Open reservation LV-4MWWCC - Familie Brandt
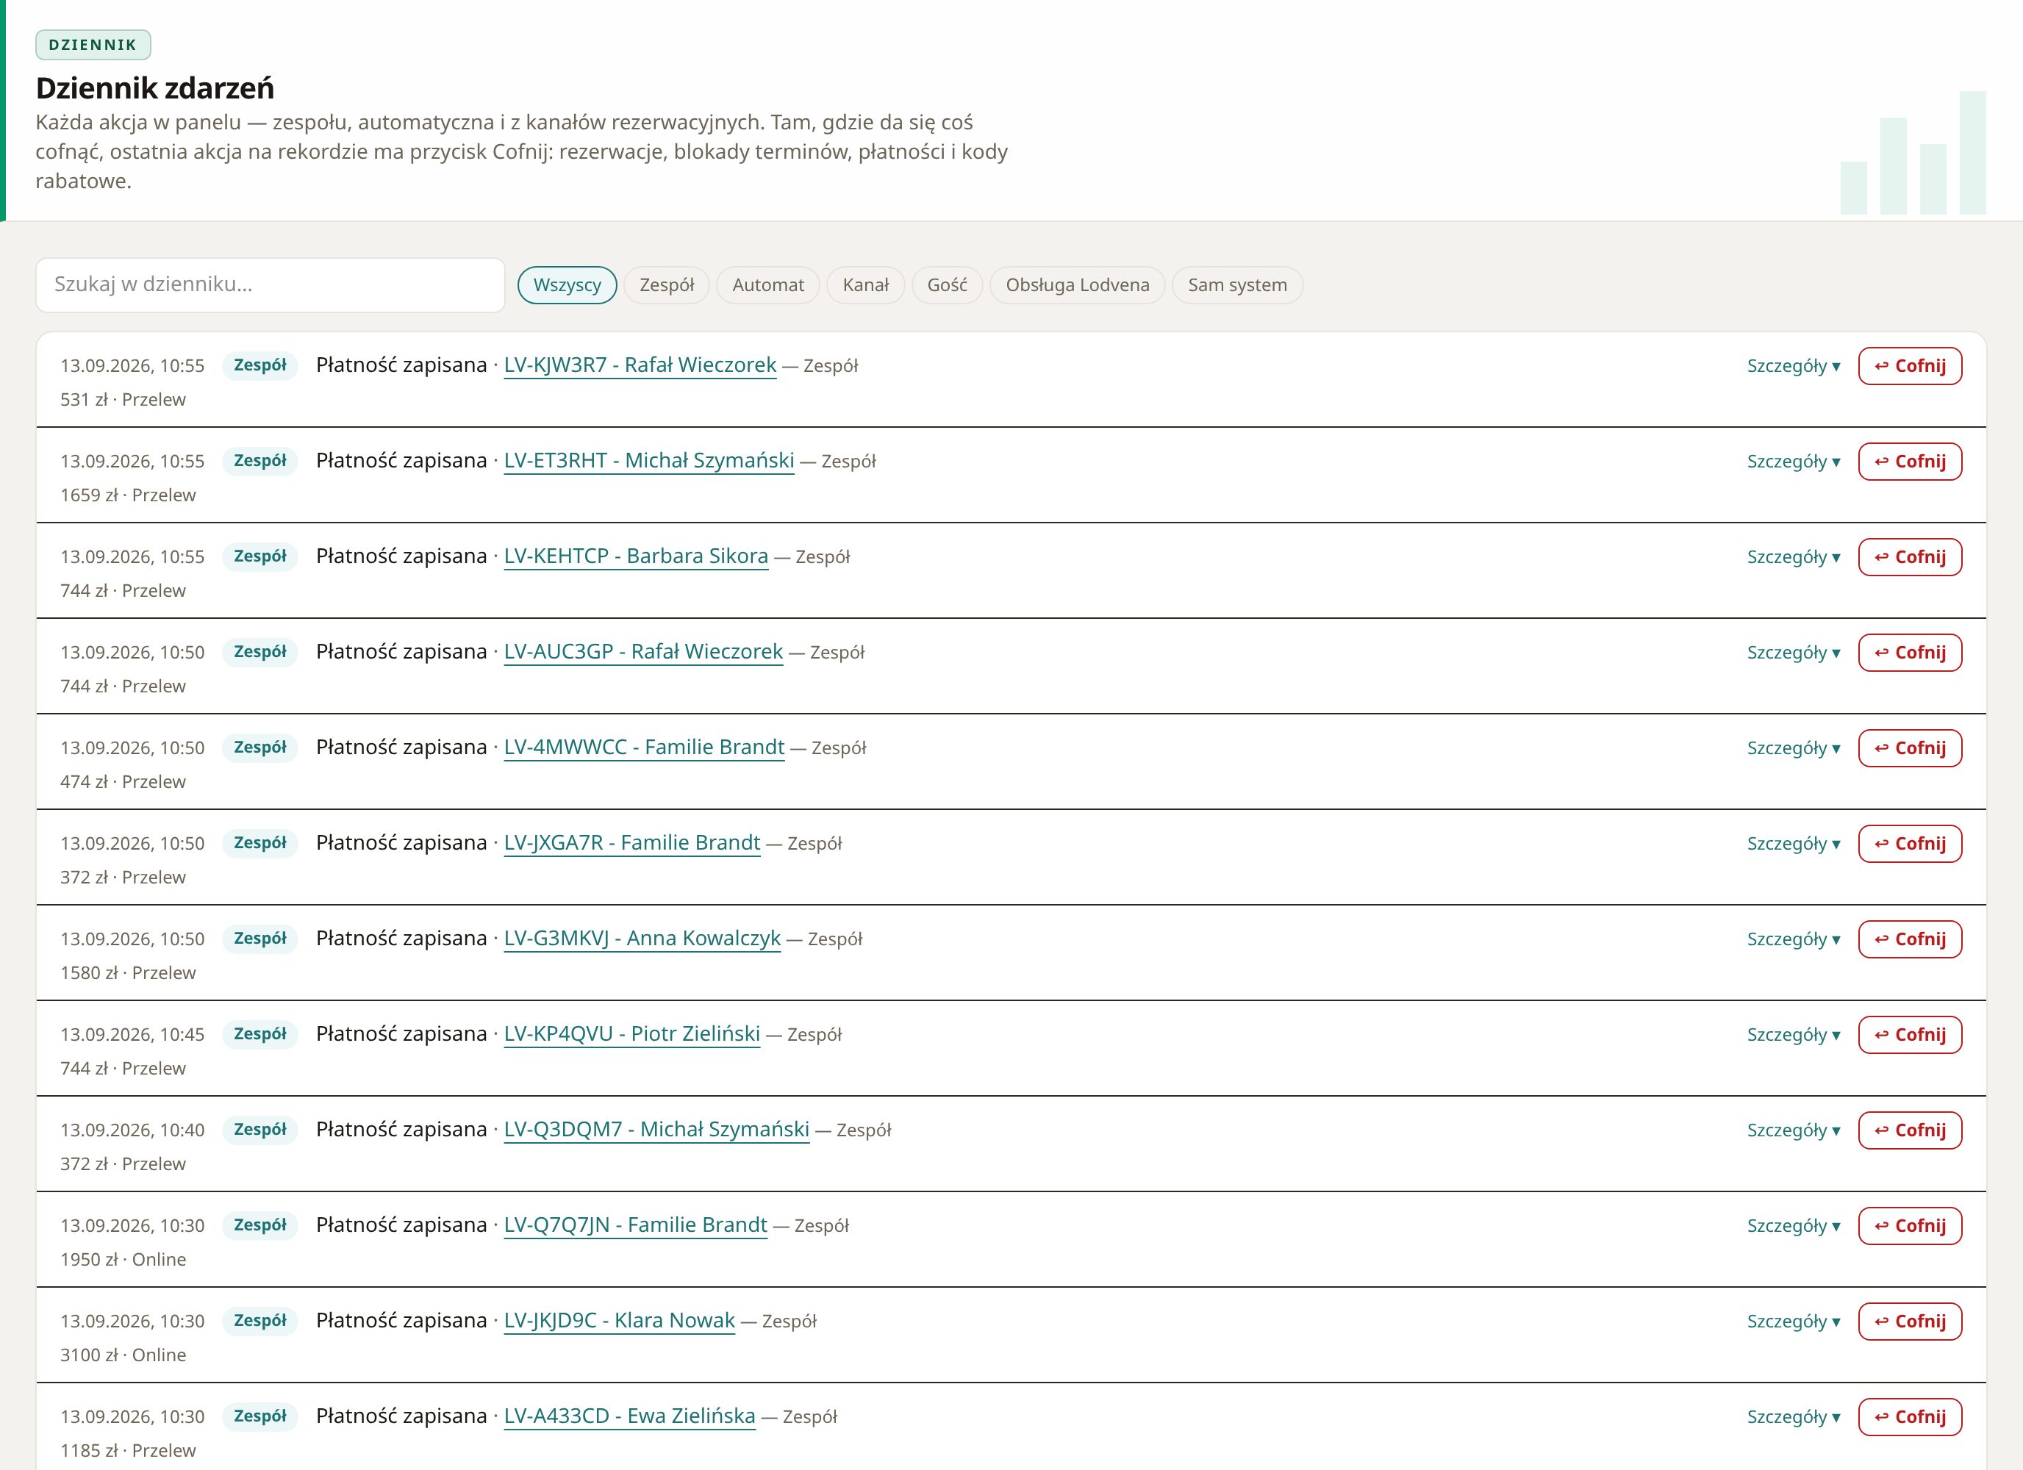The image size is (2023, 1470). click(x=644, y=747)
